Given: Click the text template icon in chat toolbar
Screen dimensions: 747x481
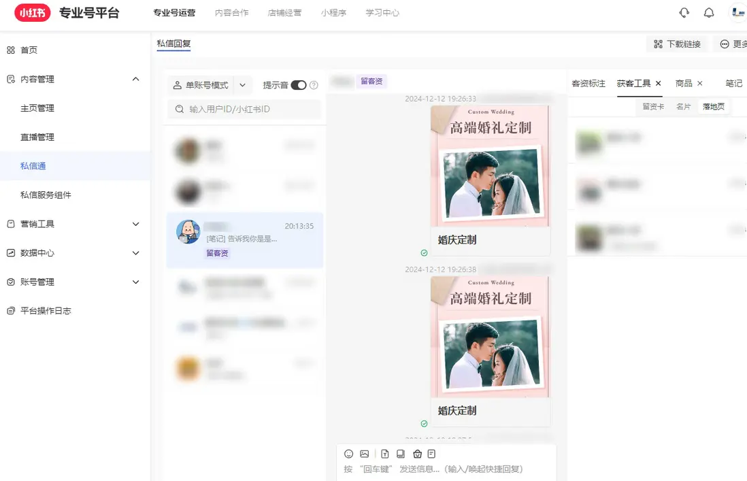Looking at the screenshot, I should (x=385, y=454).
